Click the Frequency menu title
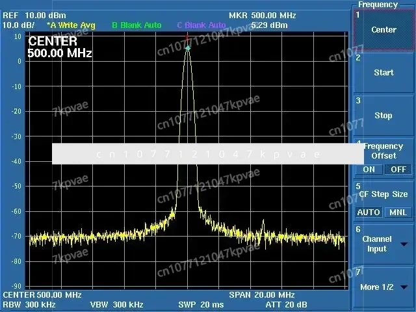Viewport: 416px width, 312px height. 378,5
